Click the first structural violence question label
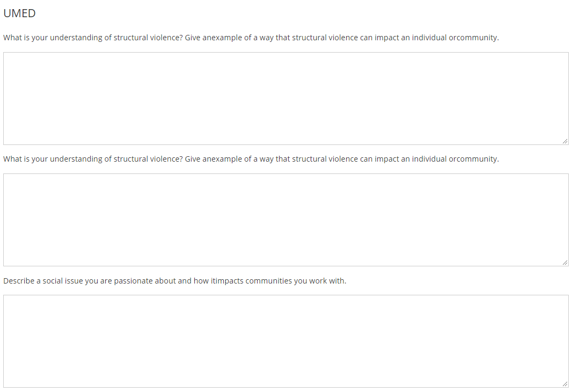The width and height of the screenshot is (572, 392). pos(251,38)
